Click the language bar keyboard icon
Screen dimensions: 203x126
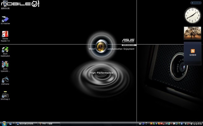140,124
